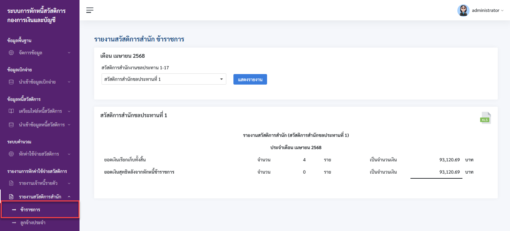Click the แสดงรายงาน button

point(250,79)
